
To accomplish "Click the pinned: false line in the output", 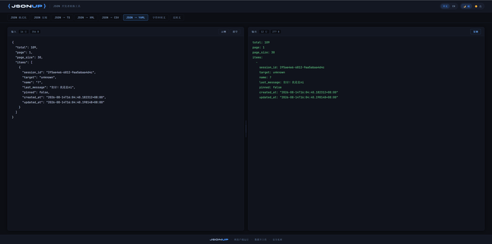I will (x=271, y=87).
